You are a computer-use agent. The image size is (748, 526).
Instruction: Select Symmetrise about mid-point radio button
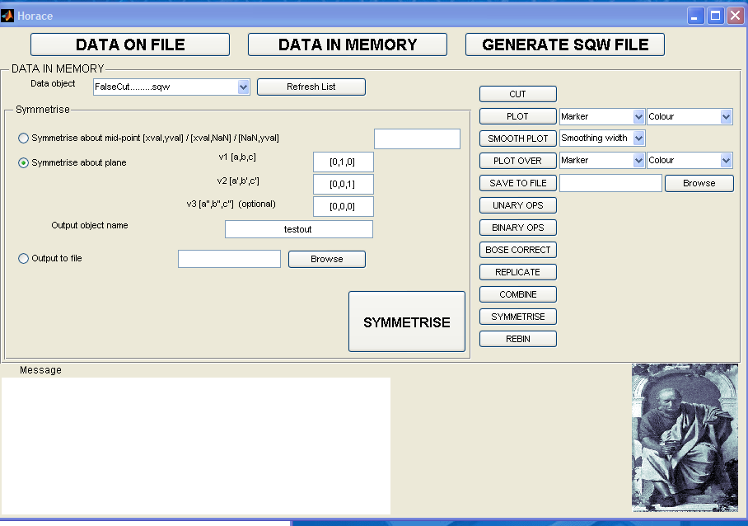pos(23,138)
